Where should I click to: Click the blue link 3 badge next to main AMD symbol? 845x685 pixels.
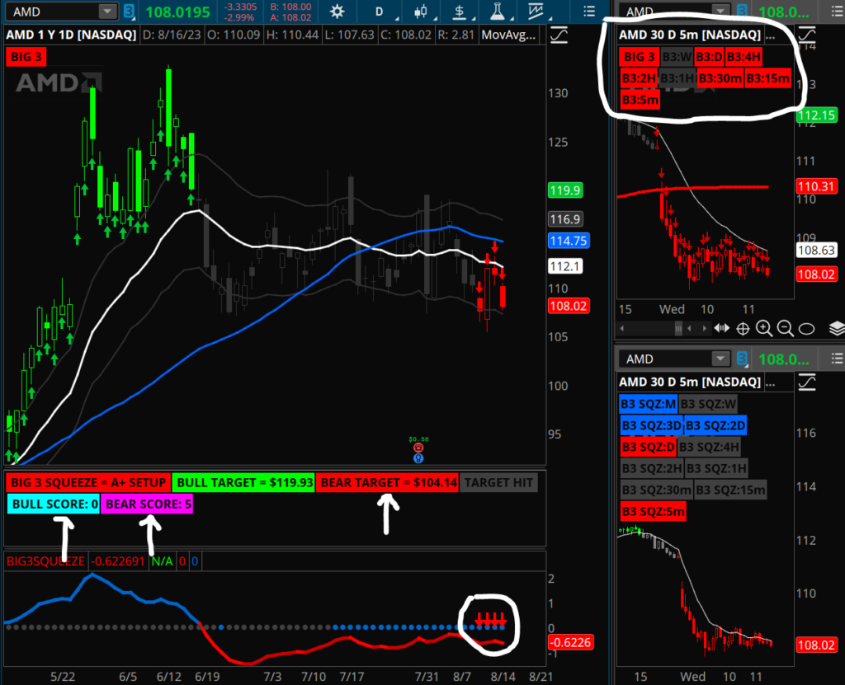coord(128,12)
